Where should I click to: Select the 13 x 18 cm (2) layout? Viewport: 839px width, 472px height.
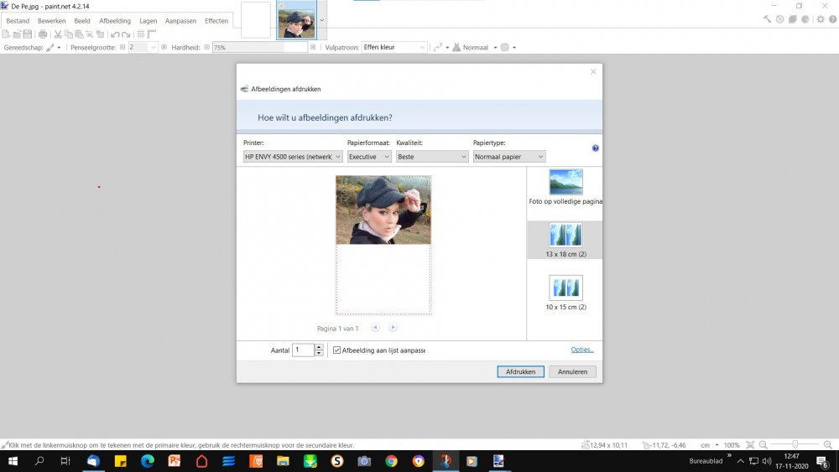565,241
